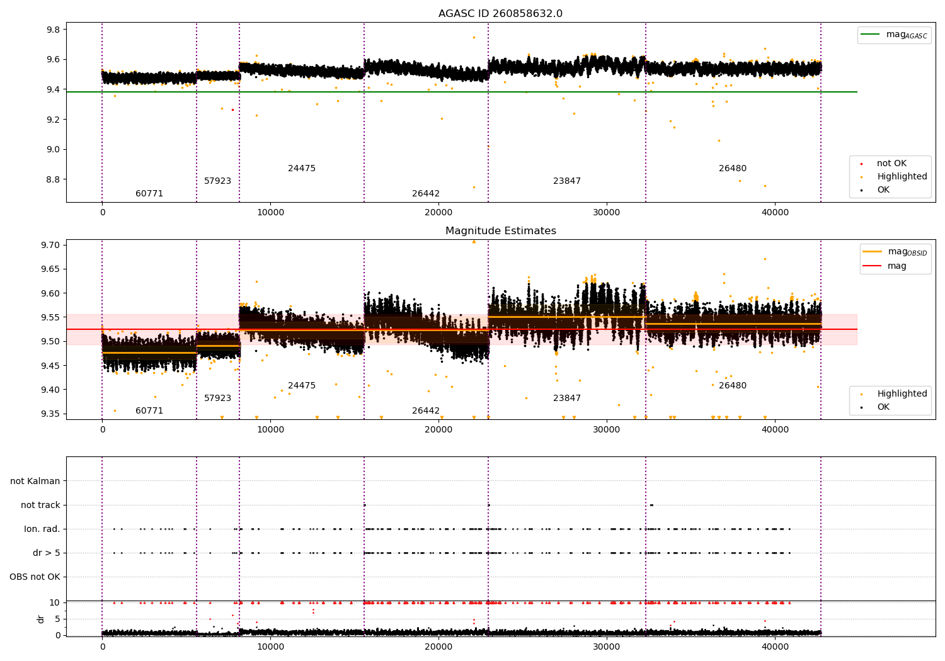
Task: Click the 10000 x-axis tick under the top plot
Action: pos(270,213)
